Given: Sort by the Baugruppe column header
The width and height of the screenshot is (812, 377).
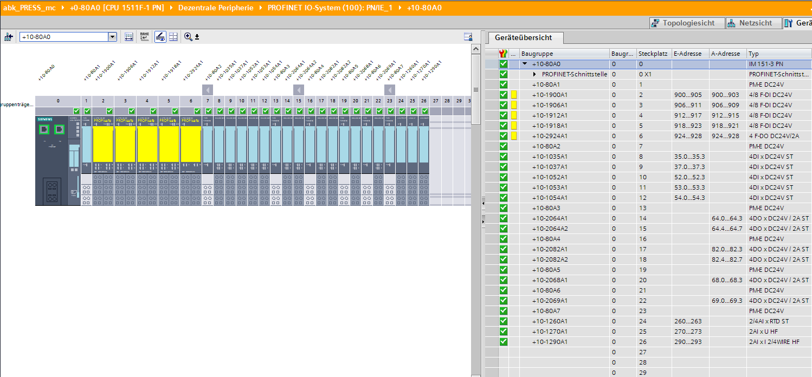Looking at the screenshot, I should coord(564,54).
